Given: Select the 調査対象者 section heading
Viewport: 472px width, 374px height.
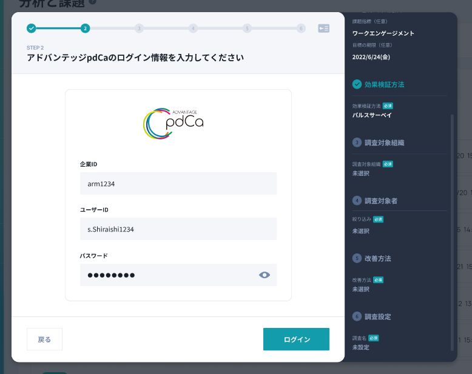Looking at the screenshot, I should [381, 201].
